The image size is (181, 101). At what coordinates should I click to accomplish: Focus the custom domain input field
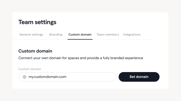point(67,77)
